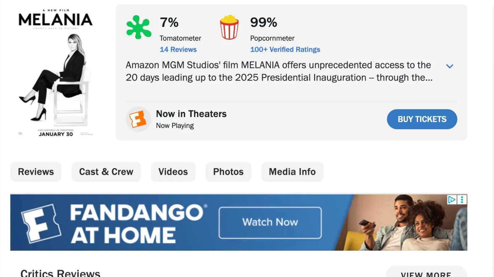Open the Reviews tab
Screen dimensions: 494x277
(36, 172)
